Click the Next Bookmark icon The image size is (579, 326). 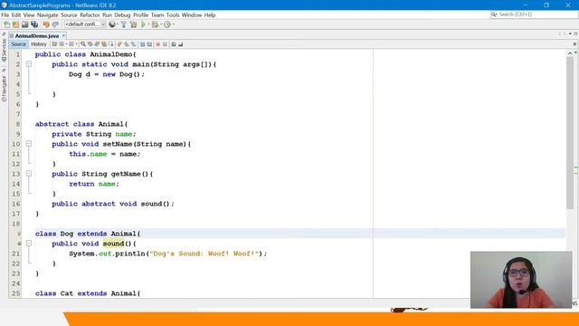tap(127, 44)
